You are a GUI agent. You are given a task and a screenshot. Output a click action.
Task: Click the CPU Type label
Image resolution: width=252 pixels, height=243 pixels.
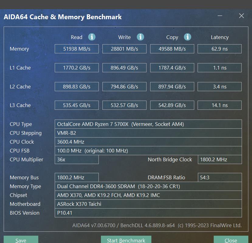point(21,124)
